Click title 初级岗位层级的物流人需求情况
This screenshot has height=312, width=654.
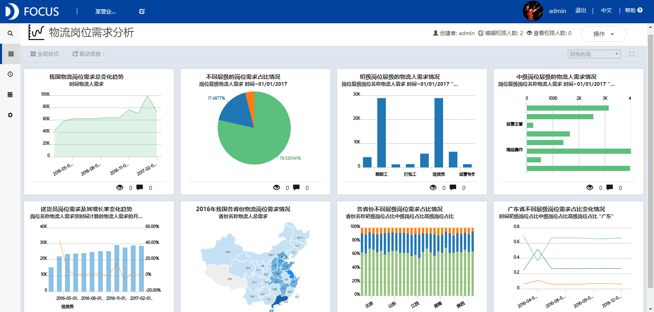pyautogui.click(x=400, y=77)
